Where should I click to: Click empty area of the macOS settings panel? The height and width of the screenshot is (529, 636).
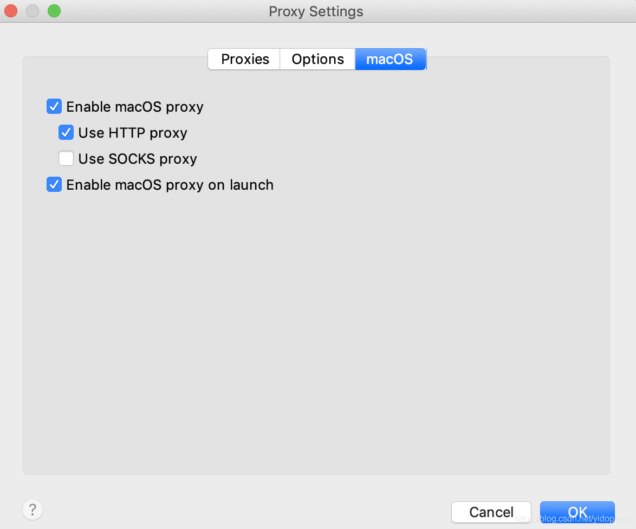click(x=316, y=325)
